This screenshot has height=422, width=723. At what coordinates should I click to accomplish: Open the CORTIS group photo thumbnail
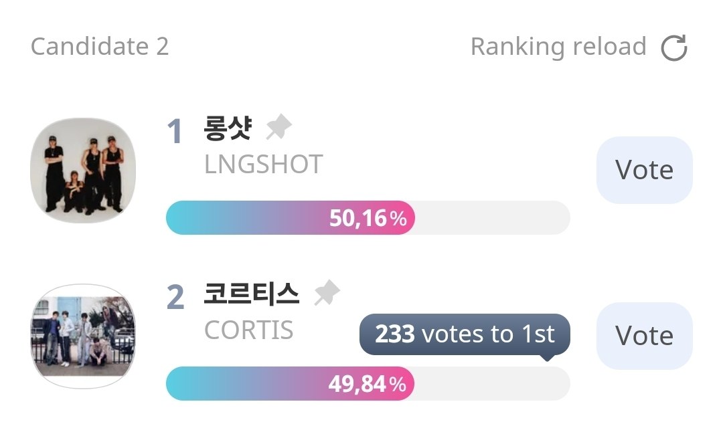click(83, 336)
